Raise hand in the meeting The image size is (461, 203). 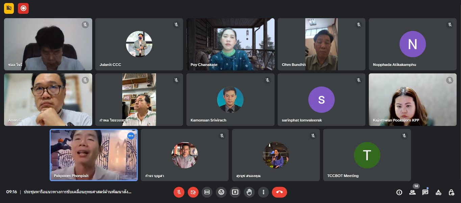(249, 192)
